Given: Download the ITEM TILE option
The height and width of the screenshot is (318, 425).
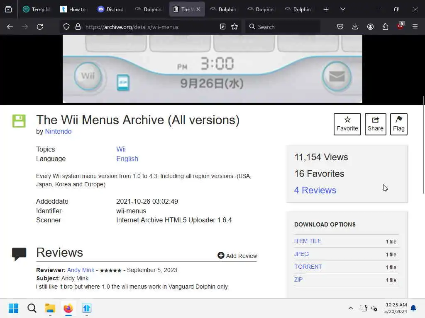Looking at the screenshot, I should [x=308, y=241].
